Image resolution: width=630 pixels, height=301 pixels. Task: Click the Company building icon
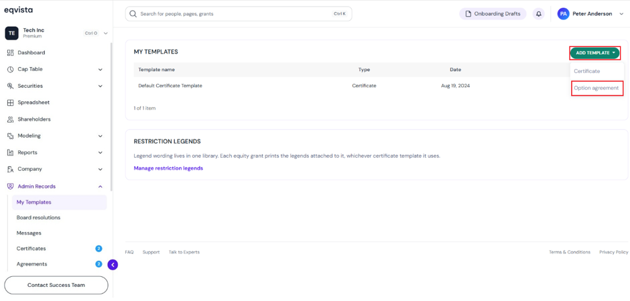[x=11, y=169]
